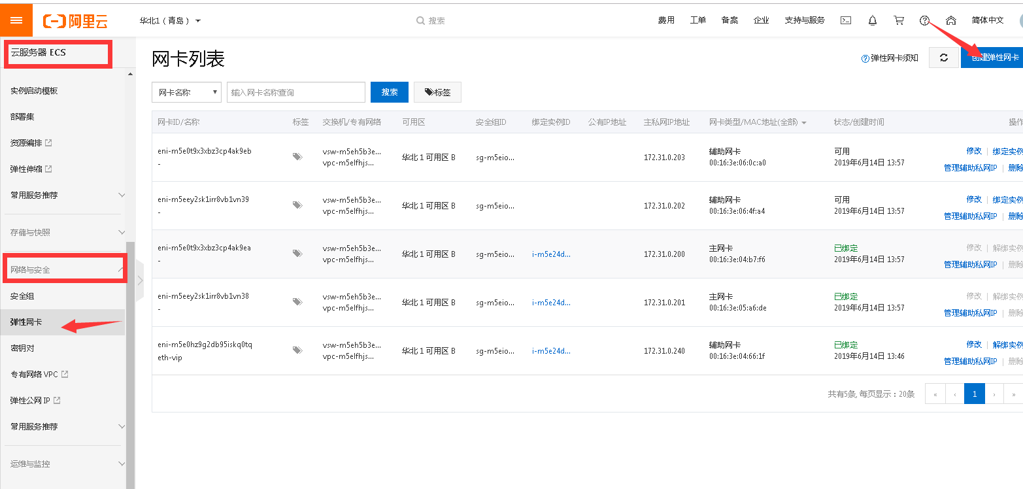Image resolution: width=1023 pixels, height=489 pixels.
Task: Click next page arrow in pagination
Action: (x=994, y=394)
